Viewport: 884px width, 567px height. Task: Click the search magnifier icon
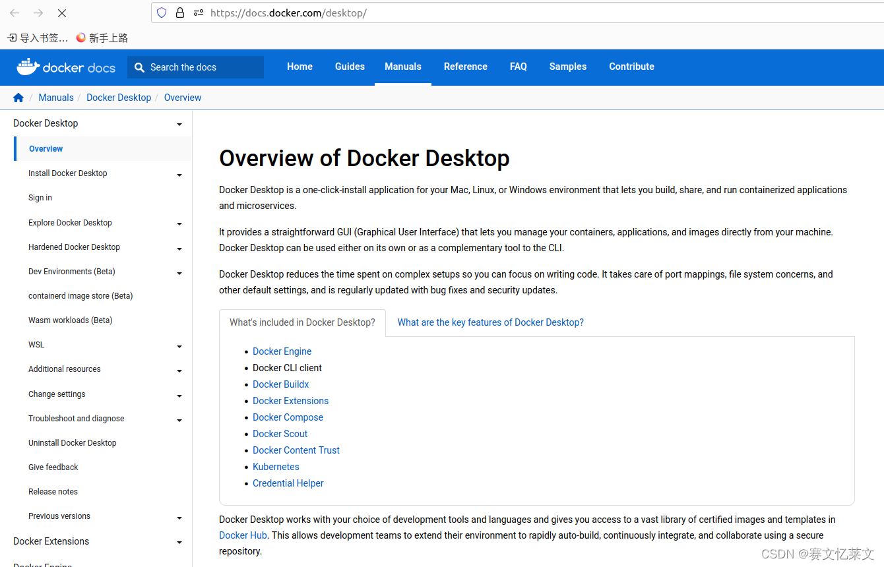pyautogui.click(x=139, y=67)
